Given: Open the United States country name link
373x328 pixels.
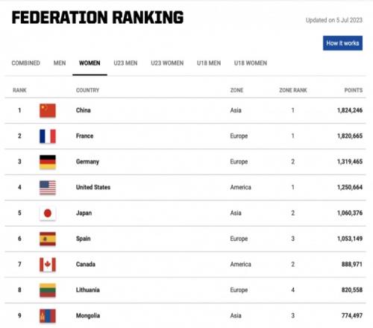Looking at the screenshot, I should click(93, 187).
